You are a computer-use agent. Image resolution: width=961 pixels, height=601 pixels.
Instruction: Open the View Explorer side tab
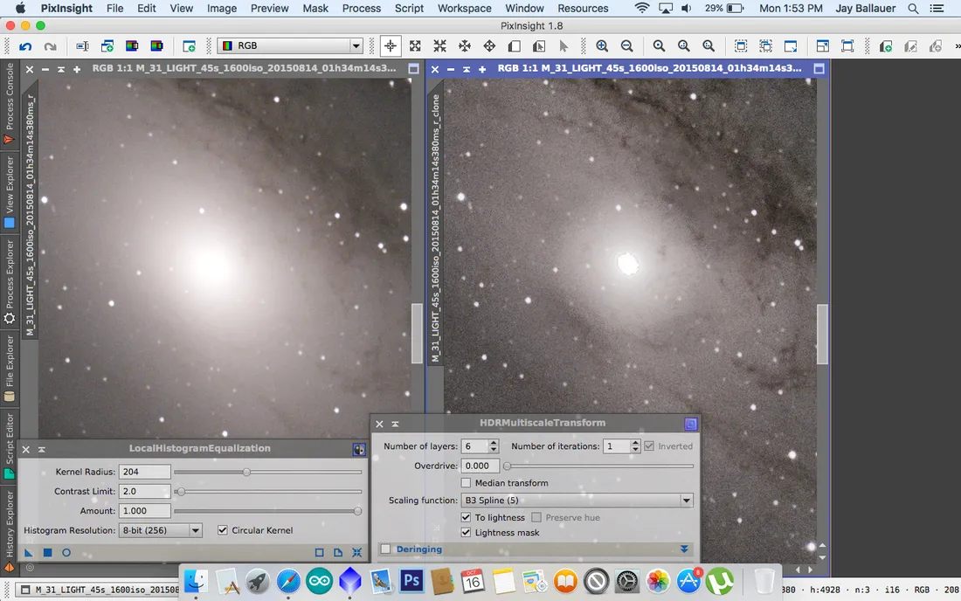click(10, 192)
